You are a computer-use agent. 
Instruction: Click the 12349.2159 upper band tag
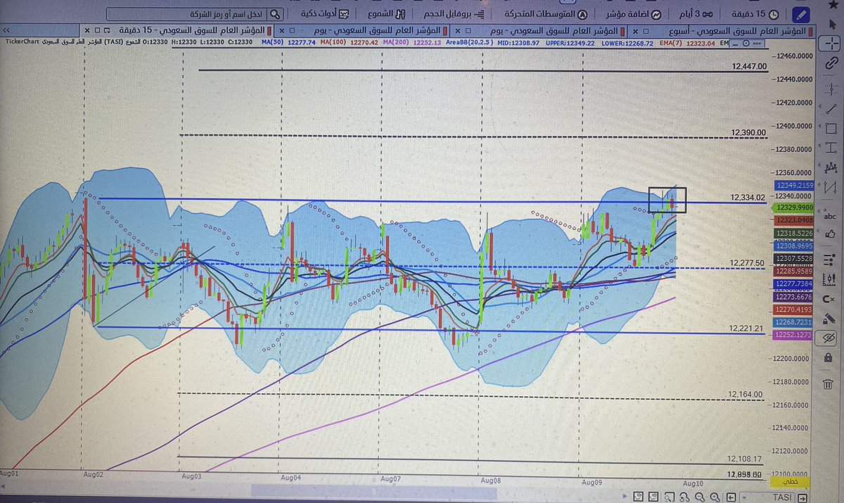tap(793, 185)
